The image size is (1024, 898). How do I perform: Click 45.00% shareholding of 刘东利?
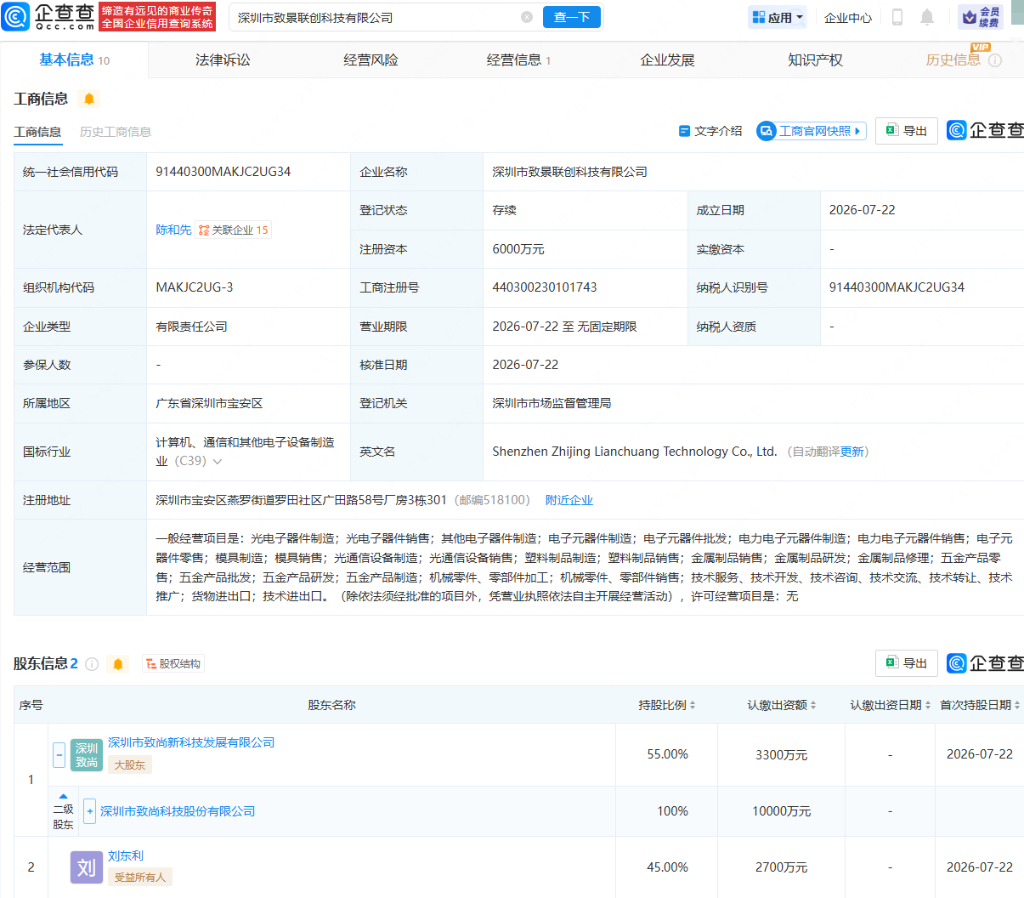(667, 867)
